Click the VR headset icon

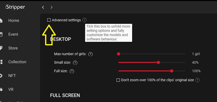1,89
